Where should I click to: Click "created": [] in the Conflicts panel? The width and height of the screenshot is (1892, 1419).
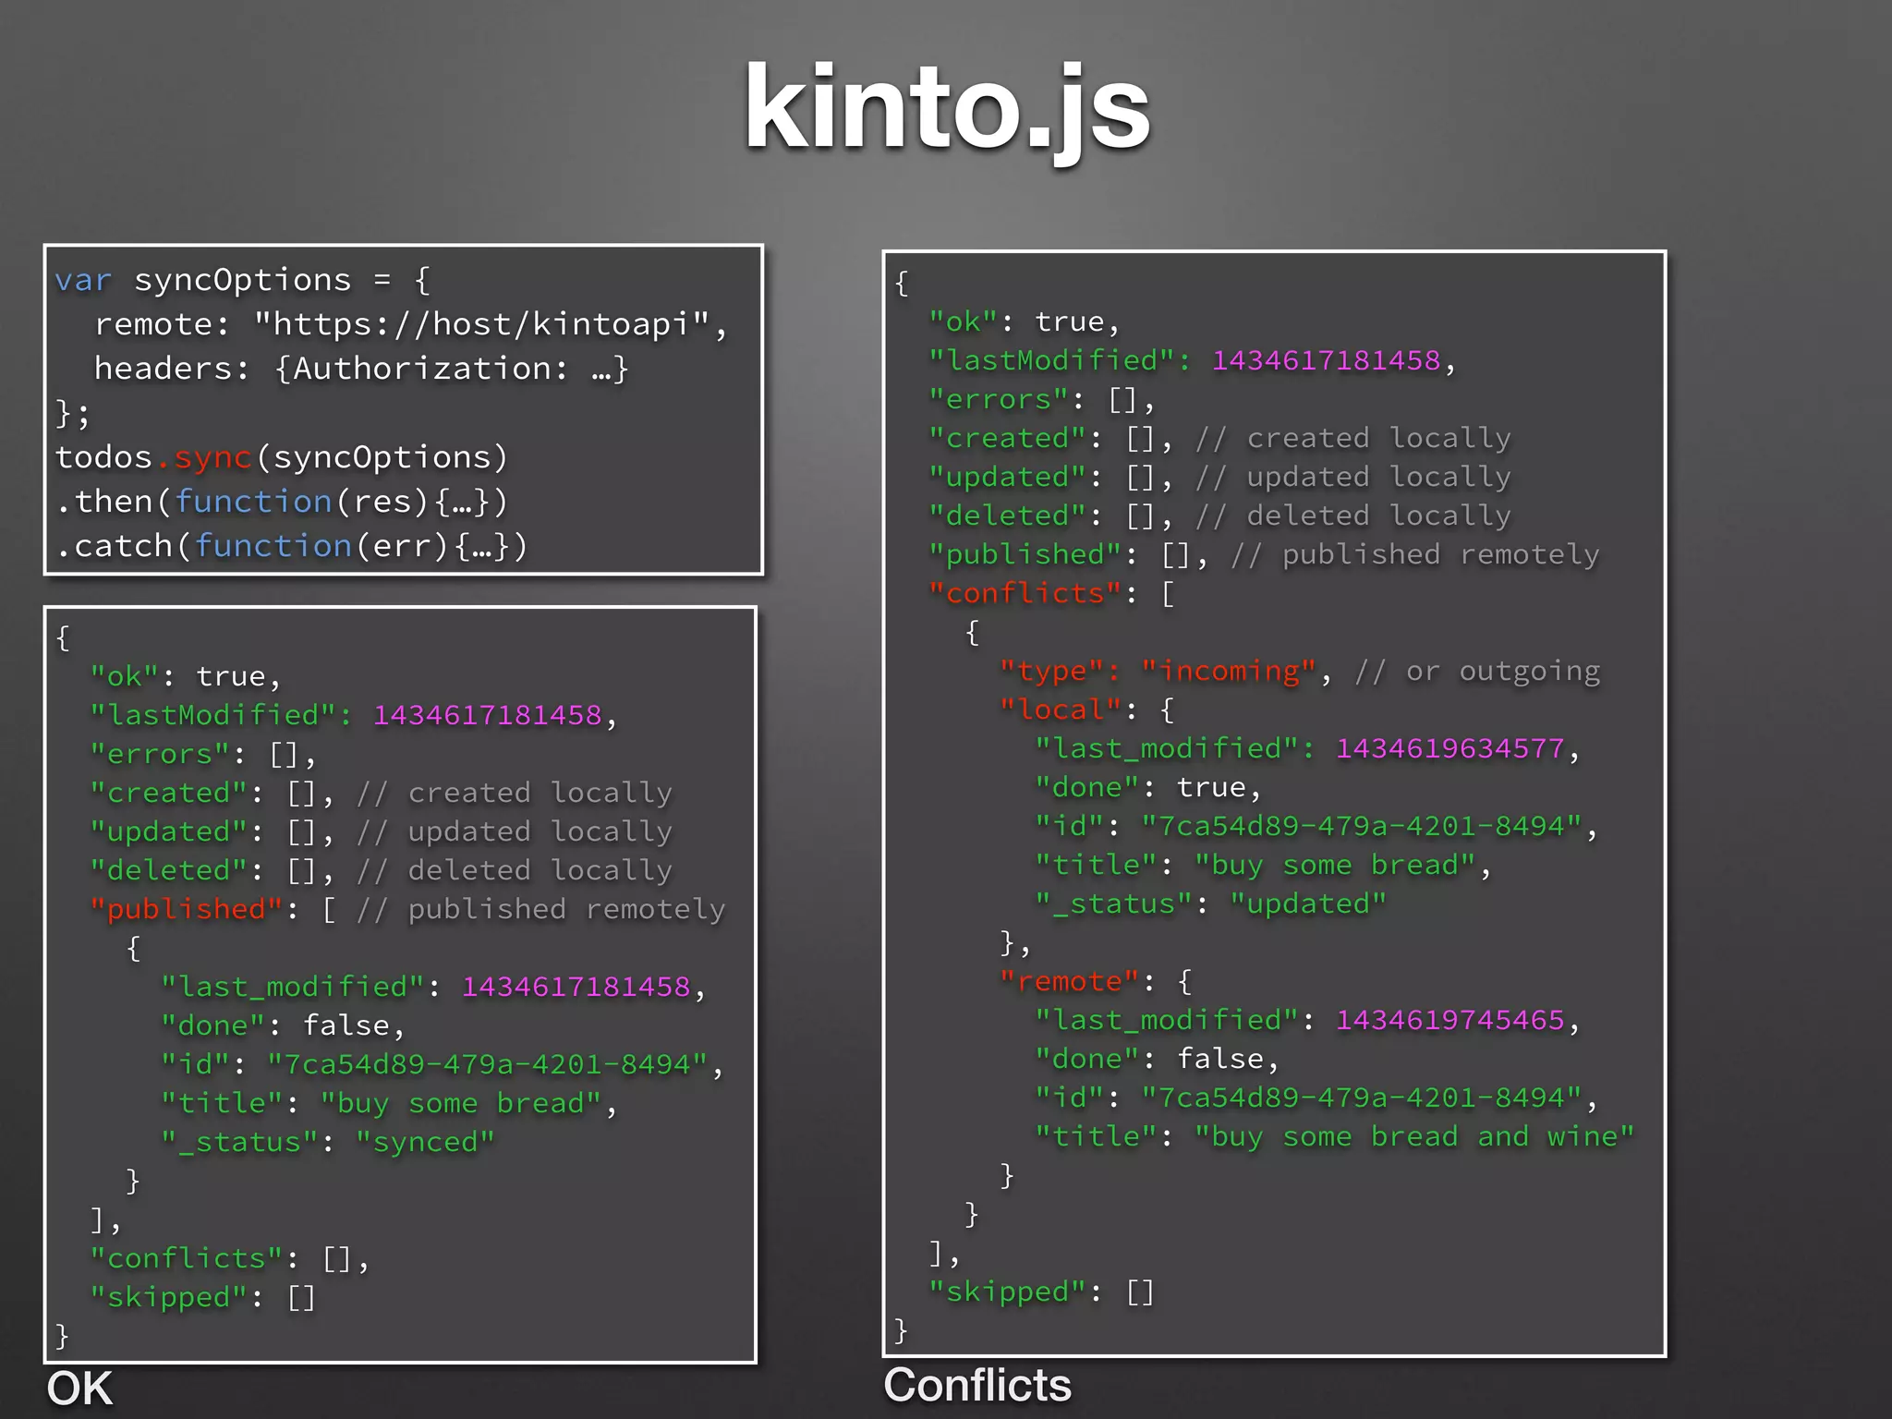coord(1051,438)
